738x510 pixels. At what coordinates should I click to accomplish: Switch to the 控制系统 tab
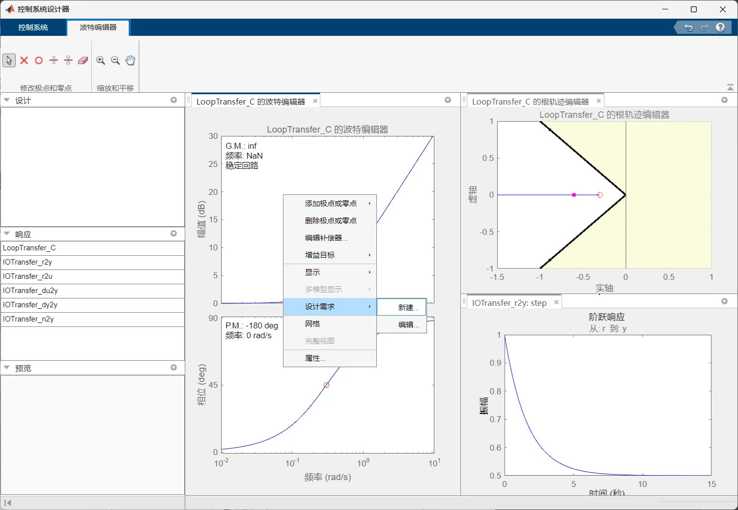point(33,27)
